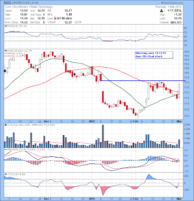Open the StockCharts.com copyright link
Screen dimensions: 194x201
[172, 3]
